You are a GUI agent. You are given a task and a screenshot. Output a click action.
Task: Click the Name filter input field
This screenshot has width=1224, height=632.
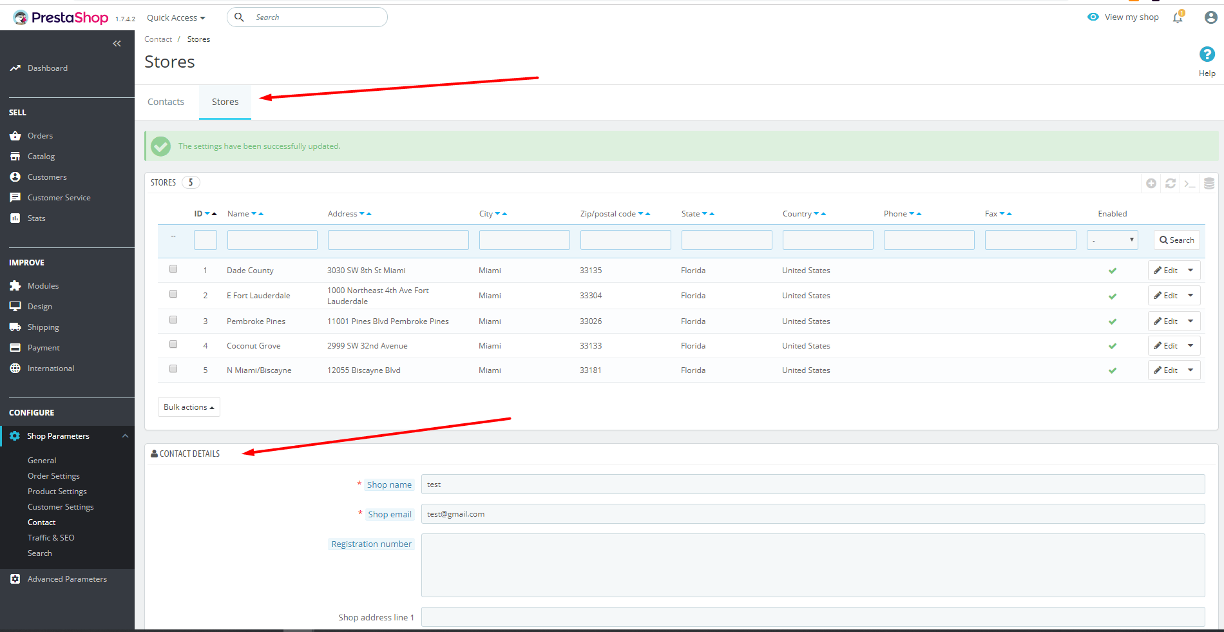tap(272, 240)
